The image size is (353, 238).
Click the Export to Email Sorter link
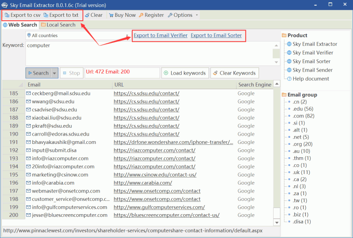[216, 35]
